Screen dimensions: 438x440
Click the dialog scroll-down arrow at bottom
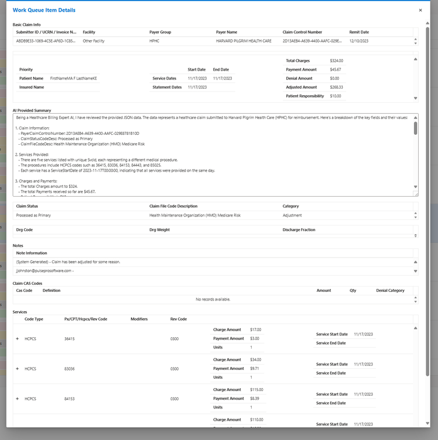pyautogui.click(x=427, y=424)
